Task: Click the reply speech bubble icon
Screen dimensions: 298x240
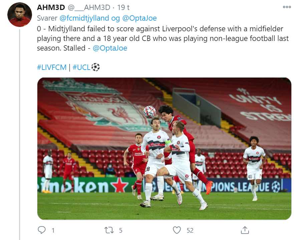Action: pos(42,230)
